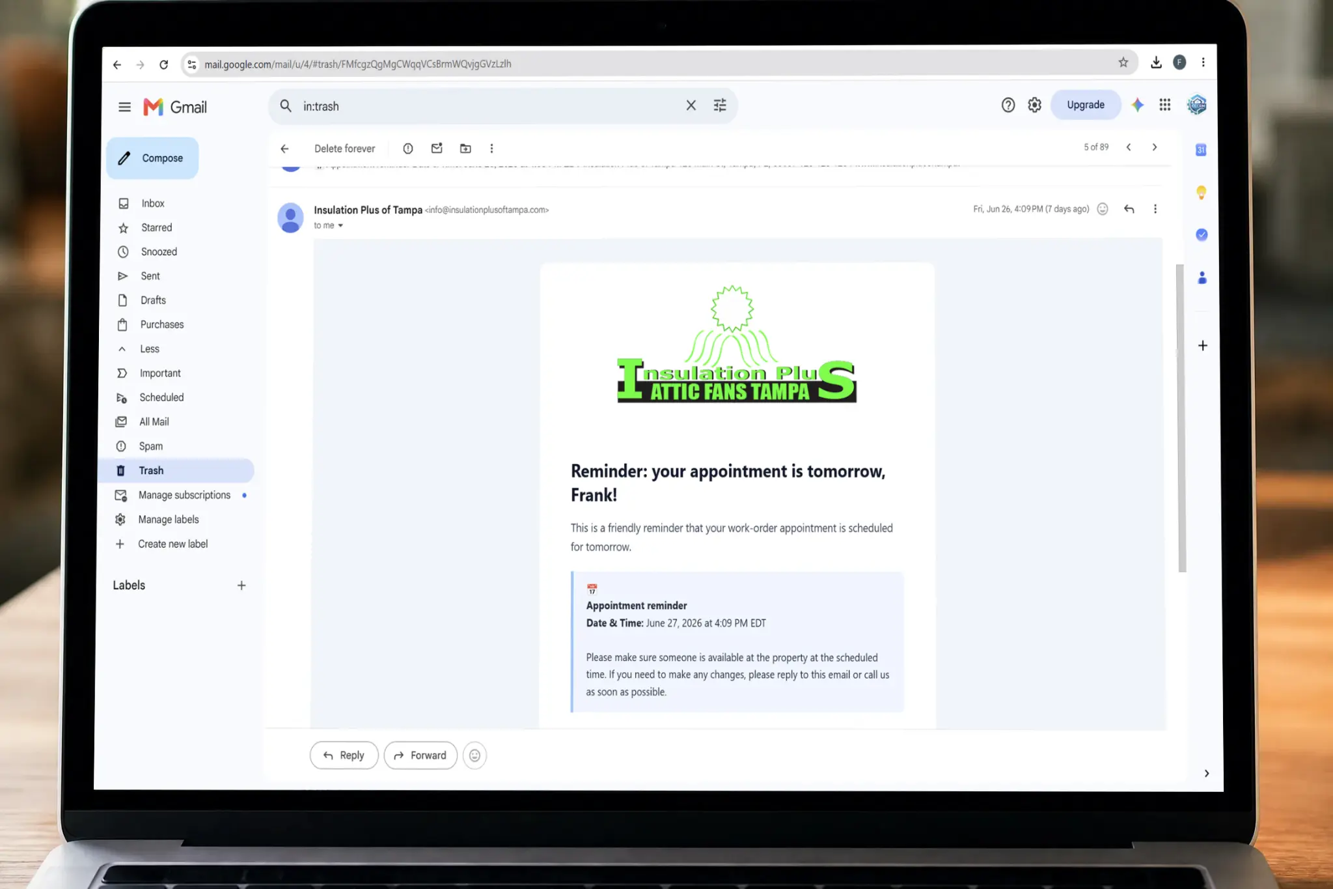Mark the message as unread
Screen dimensions: 1333x889
[x=436, y=148]
